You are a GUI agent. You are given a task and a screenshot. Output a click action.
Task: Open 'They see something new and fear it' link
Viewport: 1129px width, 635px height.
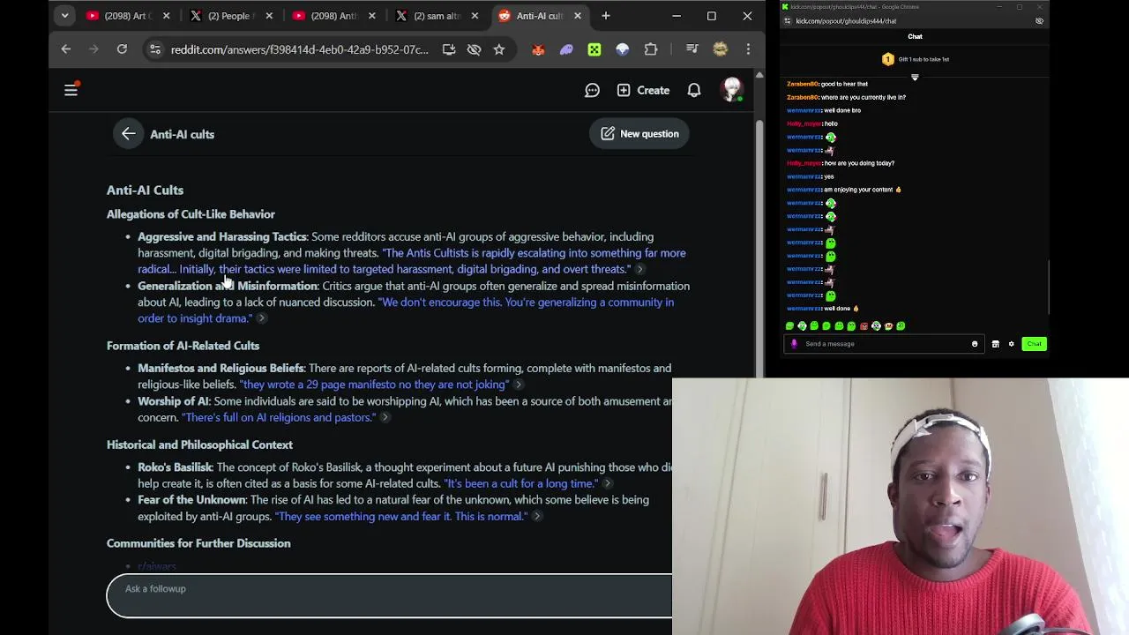tap(401, 516)
